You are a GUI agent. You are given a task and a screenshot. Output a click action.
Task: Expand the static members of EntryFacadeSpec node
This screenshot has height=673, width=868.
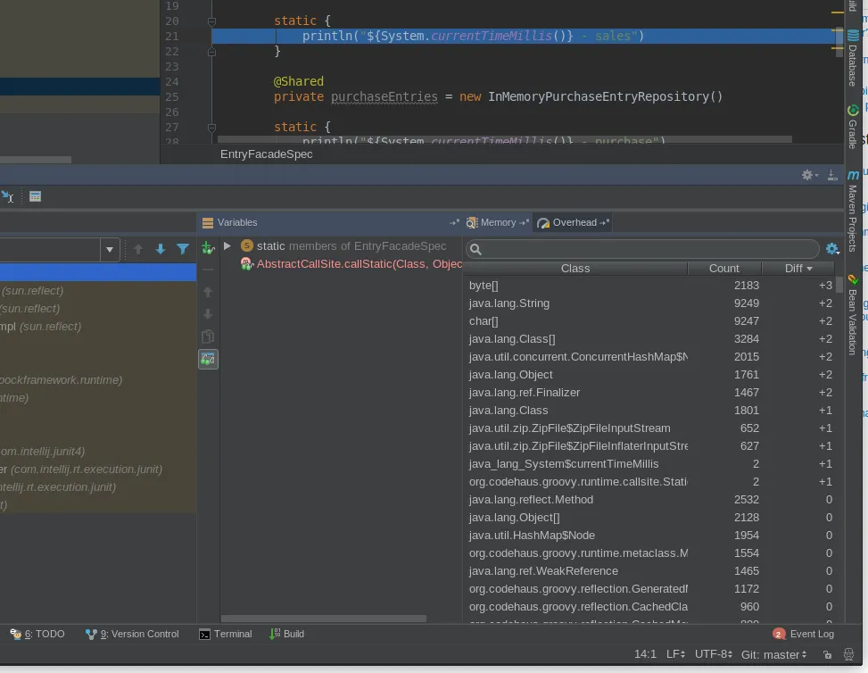tap(227, 246)
